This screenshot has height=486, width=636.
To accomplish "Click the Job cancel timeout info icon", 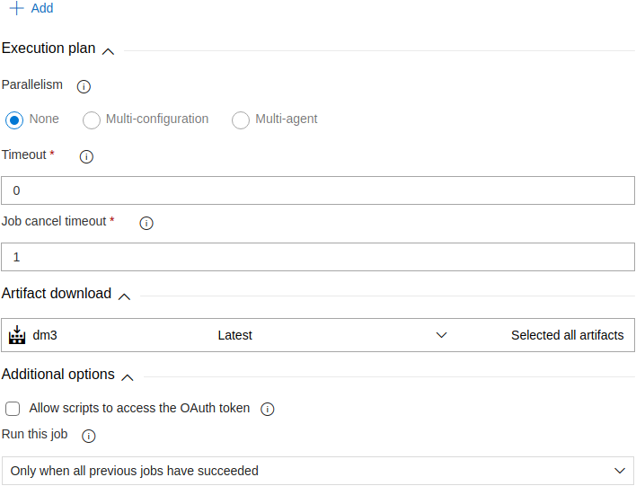I will [x=146, y=223].
